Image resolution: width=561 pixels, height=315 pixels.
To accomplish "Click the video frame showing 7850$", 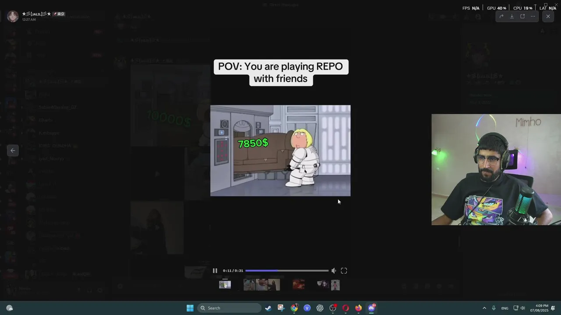I will (280, 150).
